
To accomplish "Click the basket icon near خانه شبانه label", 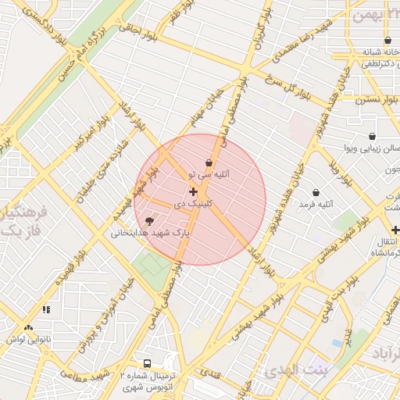I will (x=387, y=41).
